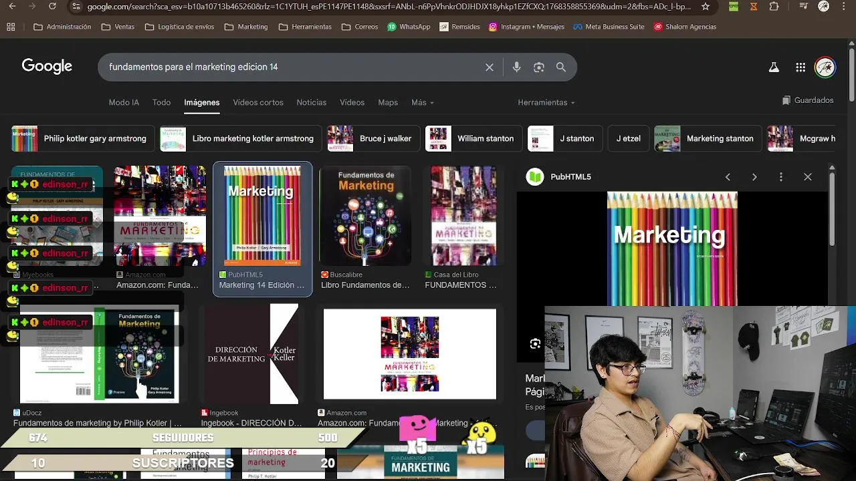The width and height of the screenshot is (856, 481).
Task: Open the Guardados saved items link
Action: point(808,100)
